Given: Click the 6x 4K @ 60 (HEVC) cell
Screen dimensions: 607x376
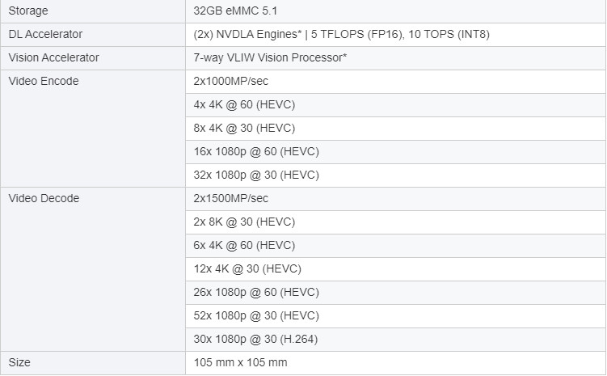Looking at the screenshot, I should coord(244,246).
